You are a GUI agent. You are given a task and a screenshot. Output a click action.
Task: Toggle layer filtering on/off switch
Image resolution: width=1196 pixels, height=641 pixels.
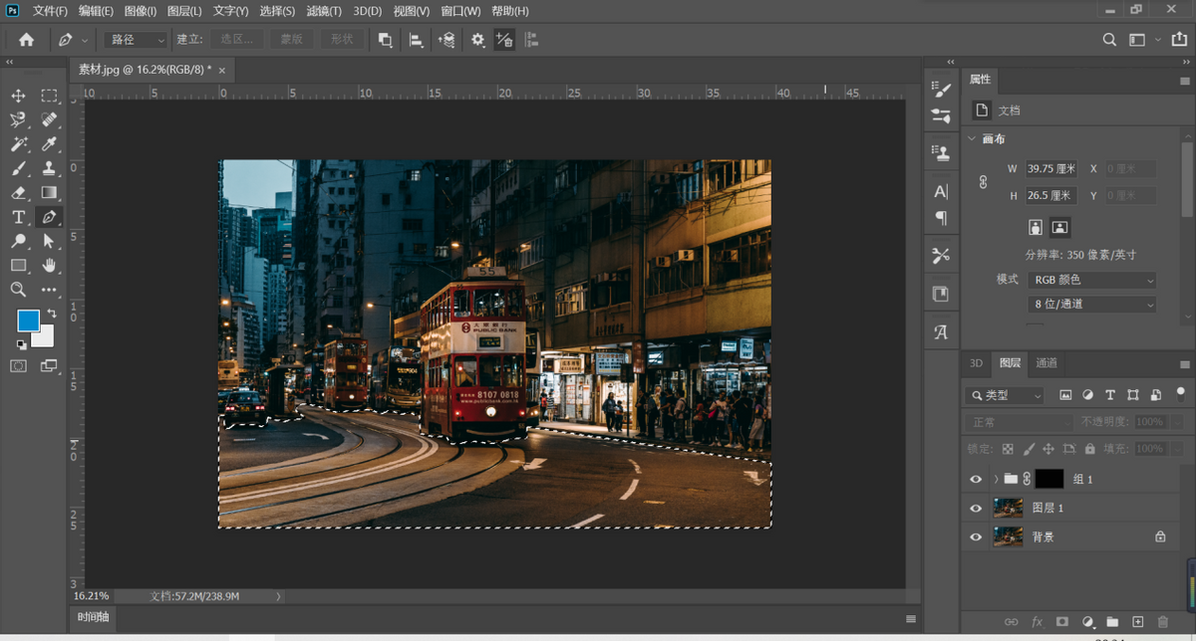pos(1181,393)
